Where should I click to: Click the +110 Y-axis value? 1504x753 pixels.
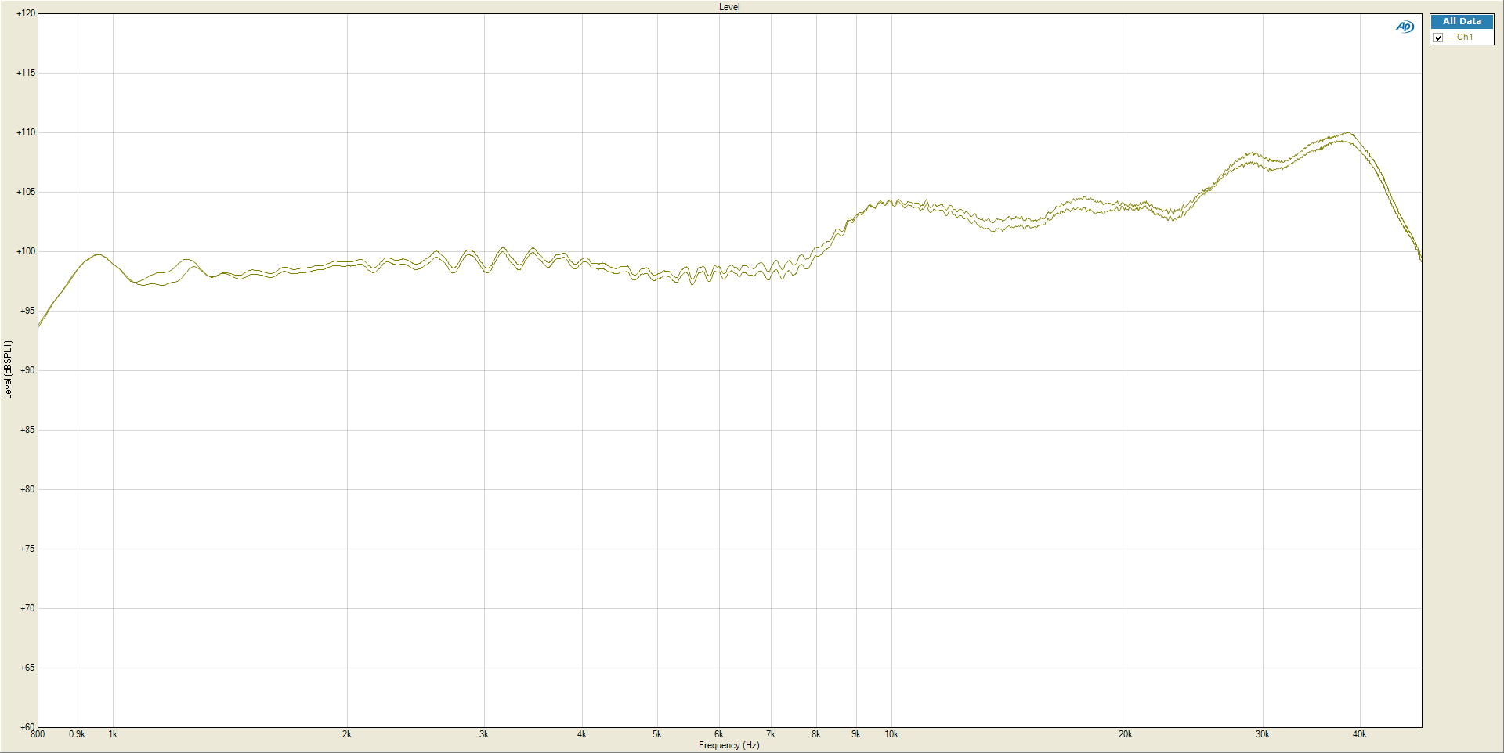[26, 132]
